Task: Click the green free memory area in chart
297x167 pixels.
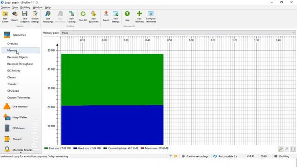Action: (x=112, y=79)
